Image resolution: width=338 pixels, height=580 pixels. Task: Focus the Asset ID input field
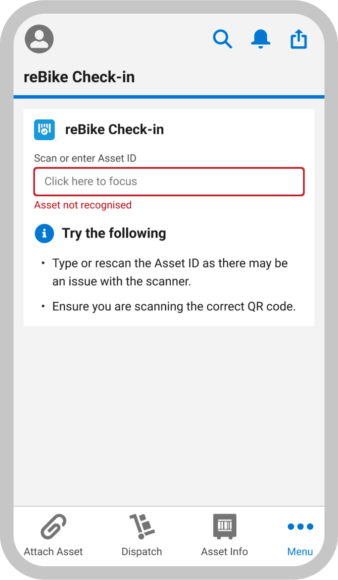(169, 181)
